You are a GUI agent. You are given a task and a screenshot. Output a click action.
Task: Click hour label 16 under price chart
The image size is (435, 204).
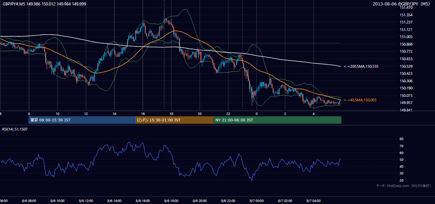pos(143,114)
